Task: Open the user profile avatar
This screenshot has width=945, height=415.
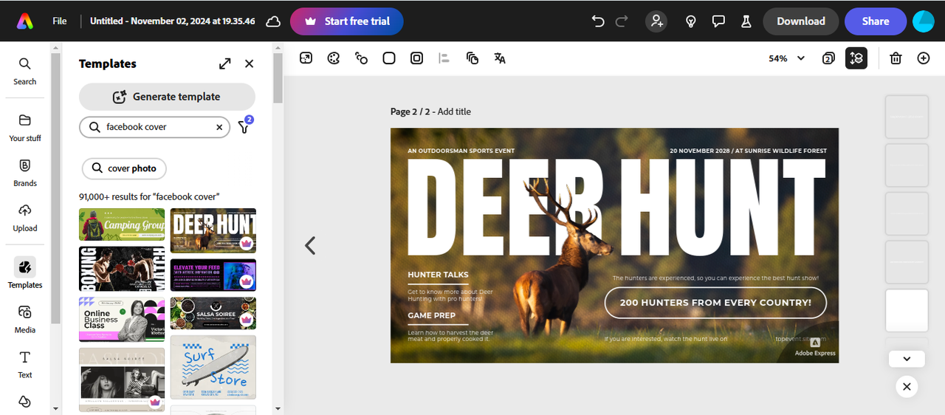Action: (924, 21)
